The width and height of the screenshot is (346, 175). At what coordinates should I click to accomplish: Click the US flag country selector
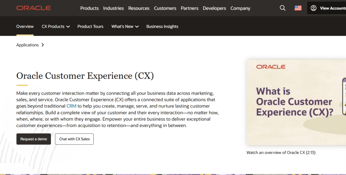[x=298, y=8]
